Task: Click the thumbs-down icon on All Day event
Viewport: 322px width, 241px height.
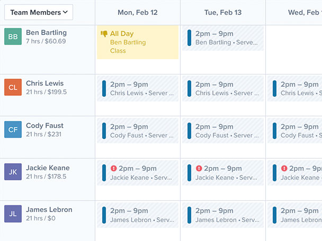Action: pyautogui.click(x=104, y=34)
